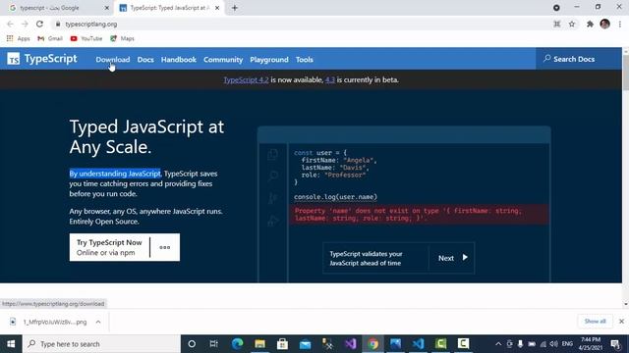Click the ENG language indicator
Image resolution: width=629 pixels, height=353 pixels.
(567, 344)
